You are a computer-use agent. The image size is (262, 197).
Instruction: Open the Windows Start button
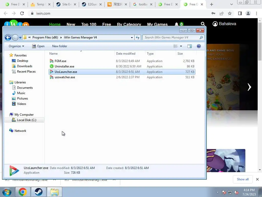tap(7, 192)
